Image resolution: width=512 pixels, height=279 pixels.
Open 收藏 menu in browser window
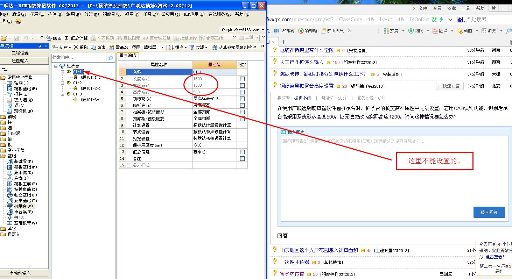451,8
